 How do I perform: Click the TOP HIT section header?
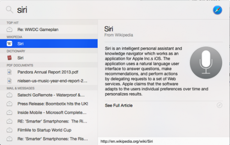click(13, 23)
